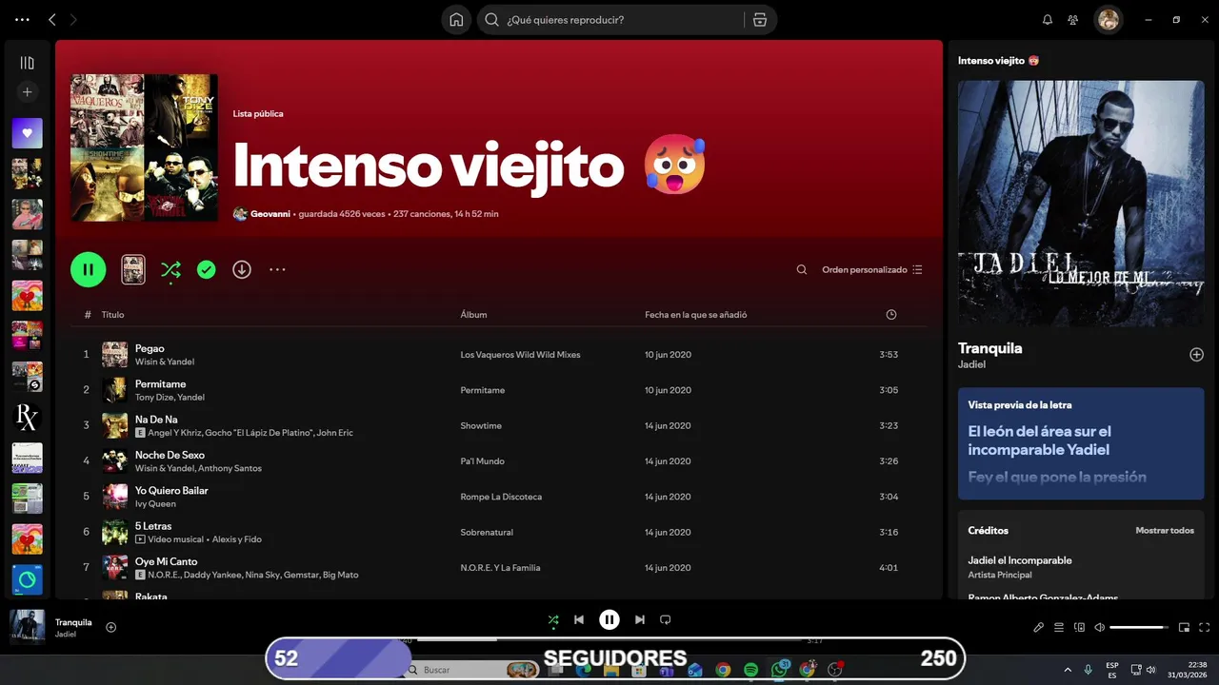Select the track Noche De Sexo
Screen dimensions: 1219x685
(170, 455)
